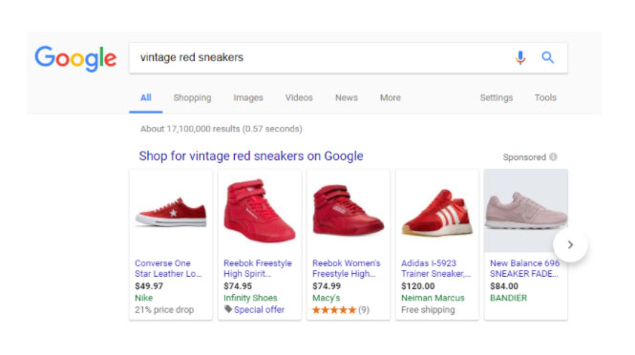Click the Infinity Shoes Reebok high-top image
635x355 pixels.
[260, 211]
